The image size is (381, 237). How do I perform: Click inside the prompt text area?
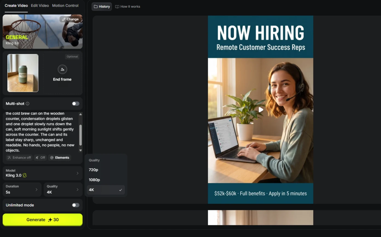coord(40,132)
